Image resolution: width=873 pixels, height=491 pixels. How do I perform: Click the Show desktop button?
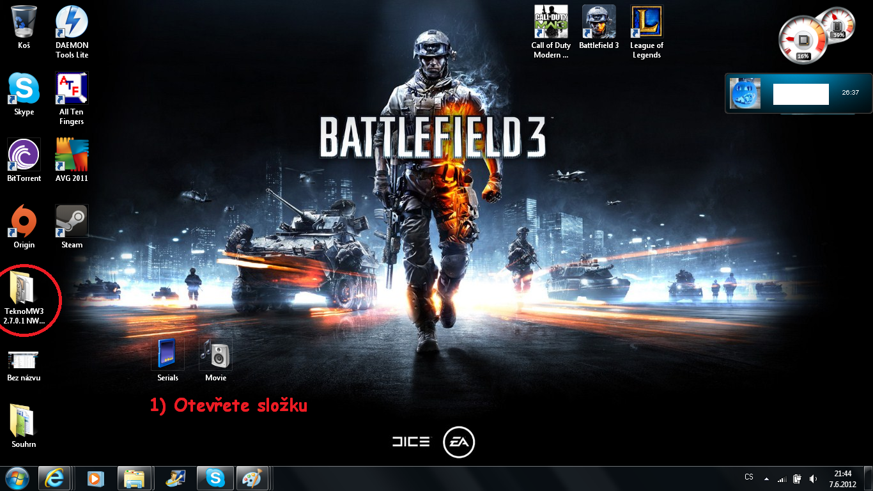coord(869,478)
